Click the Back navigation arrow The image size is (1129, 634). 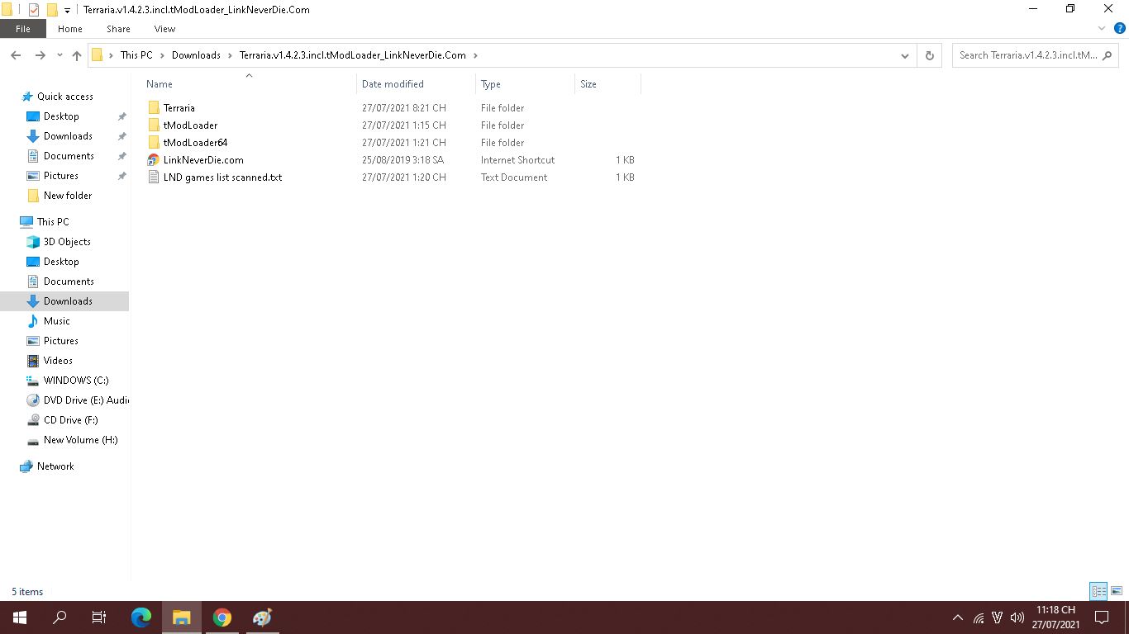(x=16, y=55)
